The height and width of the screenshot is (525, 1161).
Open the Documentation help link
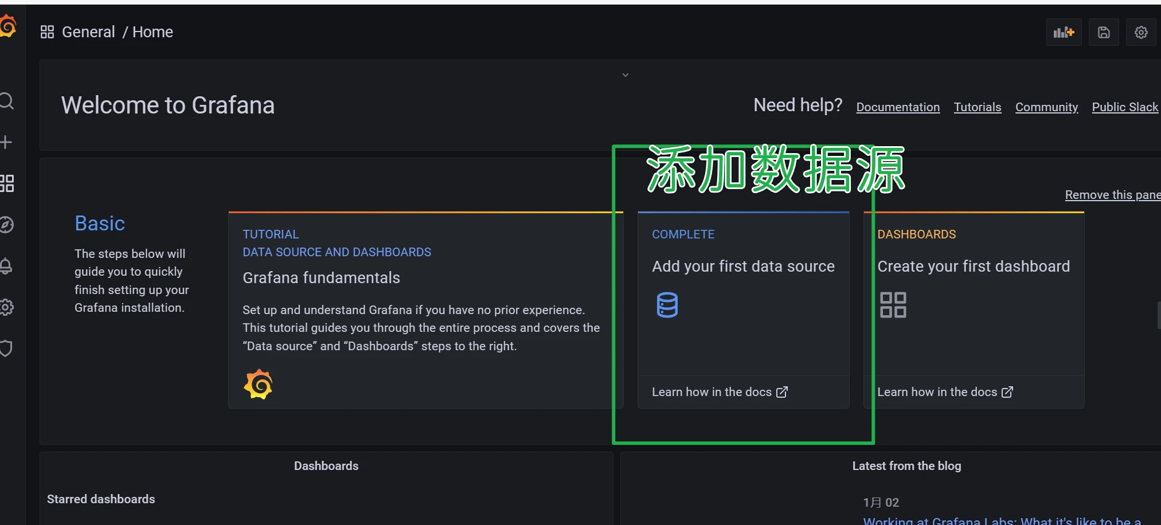tap(898, 107)
